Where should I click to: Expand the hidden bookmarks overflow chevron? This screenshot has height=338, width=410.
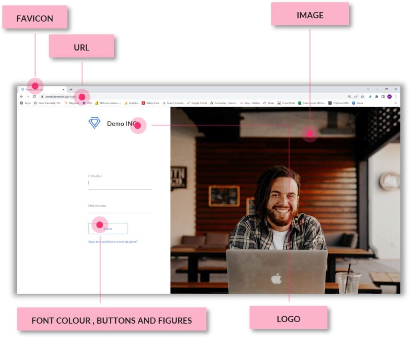pyautogui.click(x=396, y=103)
